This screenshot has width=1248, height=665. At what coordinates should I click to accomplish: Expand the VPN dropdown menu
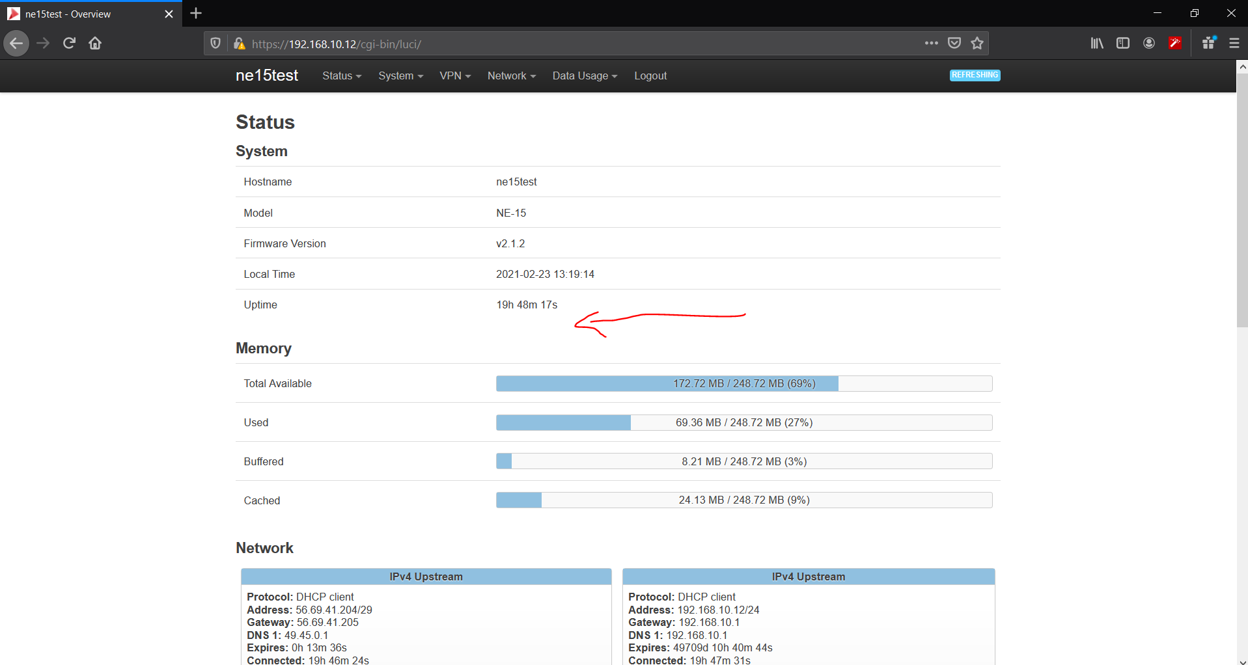pos(455,75)
